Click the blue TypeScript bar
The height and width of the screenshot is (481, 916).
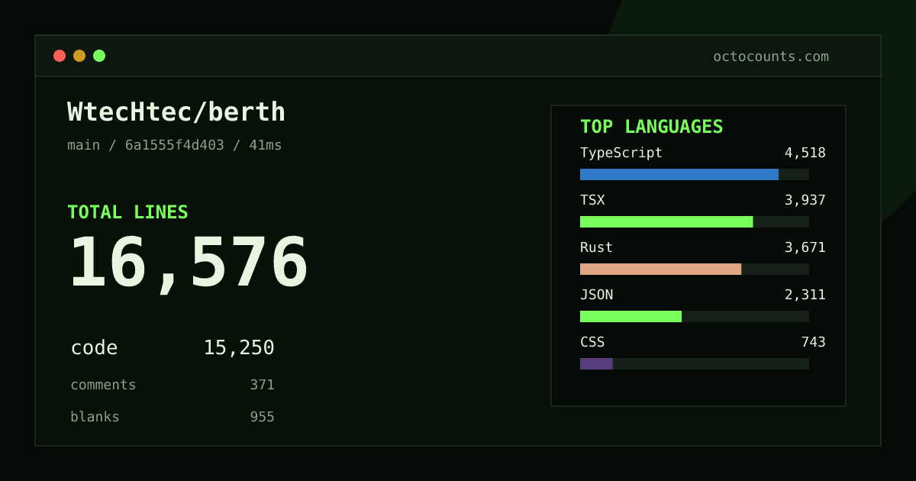pyautogui.click(x=679, y=174)
